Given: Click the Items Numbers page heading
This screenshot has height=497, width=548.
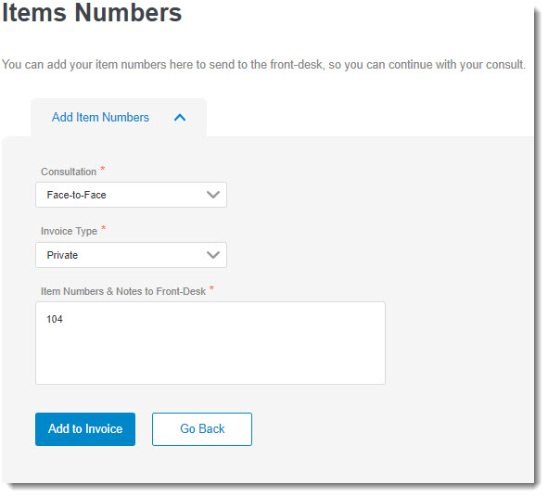Looking at the screenshot, I should click(92, 13).
